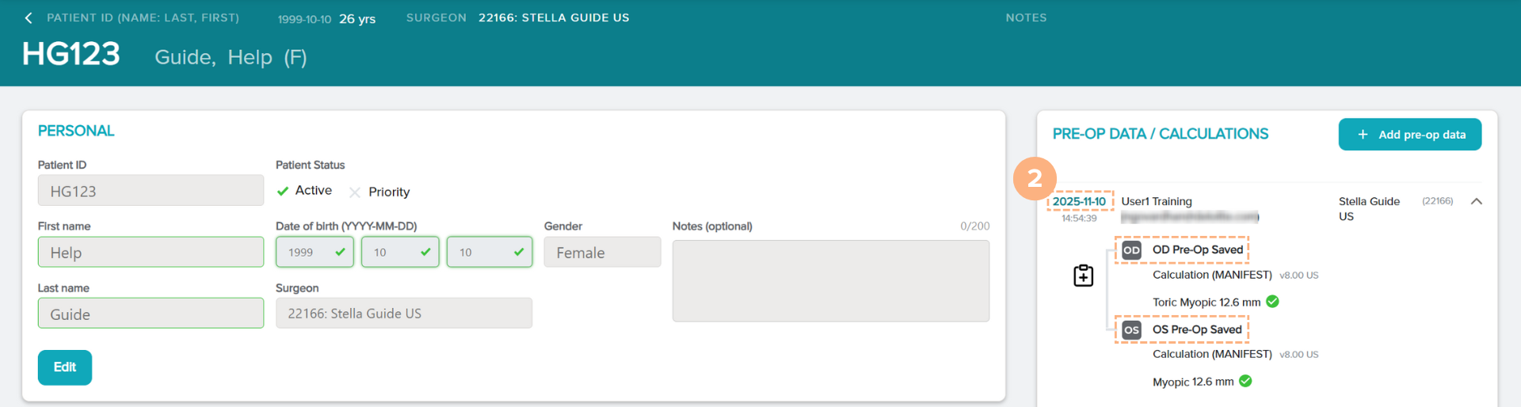Click the Edit button
1521x407 pixels.
pyautogui.click(x=65, y=367)
